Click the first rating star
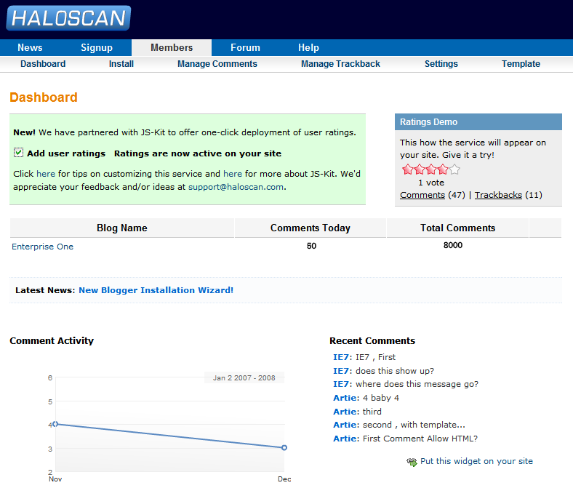Viewport: 573px width, 496px height. (407, 169)
